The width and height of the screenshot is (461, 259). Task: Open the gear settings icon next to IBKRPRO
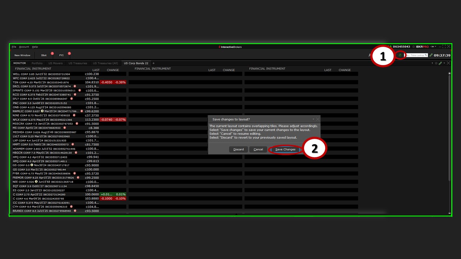(x=413, y=47)
